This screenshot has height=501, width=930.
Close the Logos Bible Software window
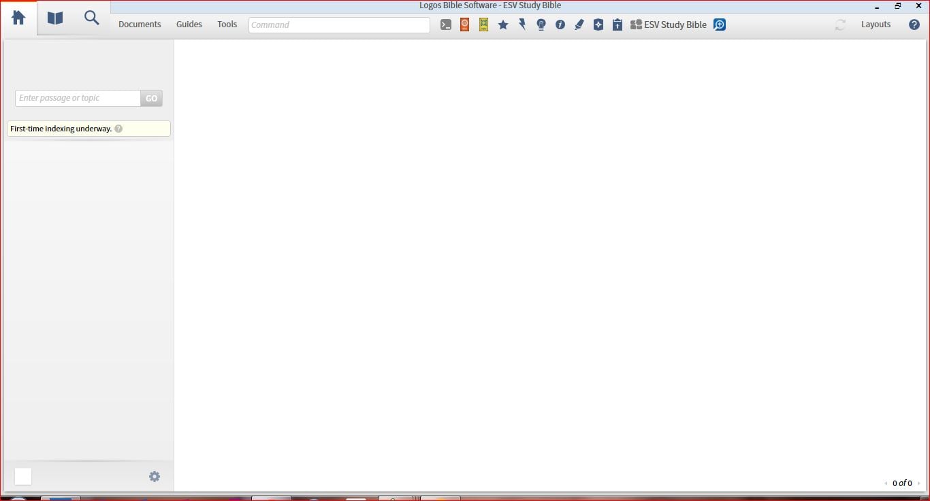click(918, 6)
